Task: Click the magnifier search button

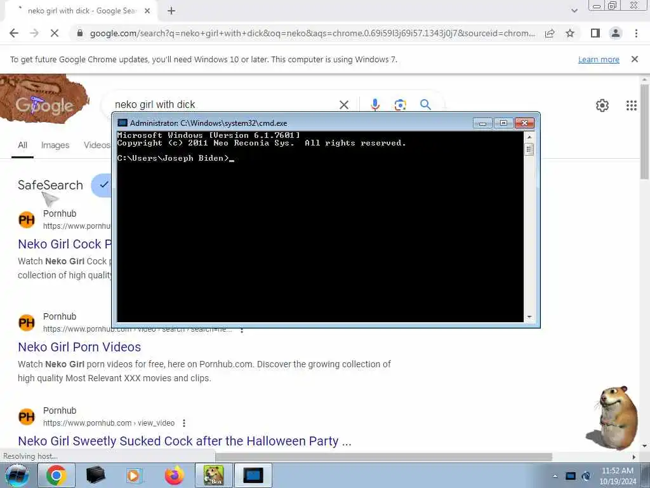Action: tap(425, 105)
